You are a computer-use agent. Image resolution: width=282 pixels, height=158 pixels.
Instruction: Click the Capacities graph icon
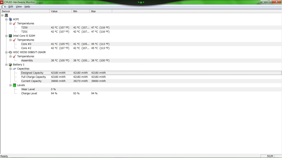(15, 69)
